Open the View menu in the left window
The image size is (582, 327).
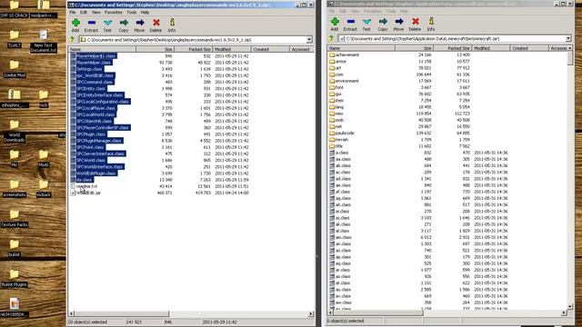tap(95, 12)
